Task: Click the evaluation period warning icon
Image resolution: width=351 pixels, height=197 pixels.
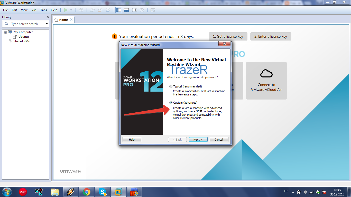Action: click(x=115, y=36)
